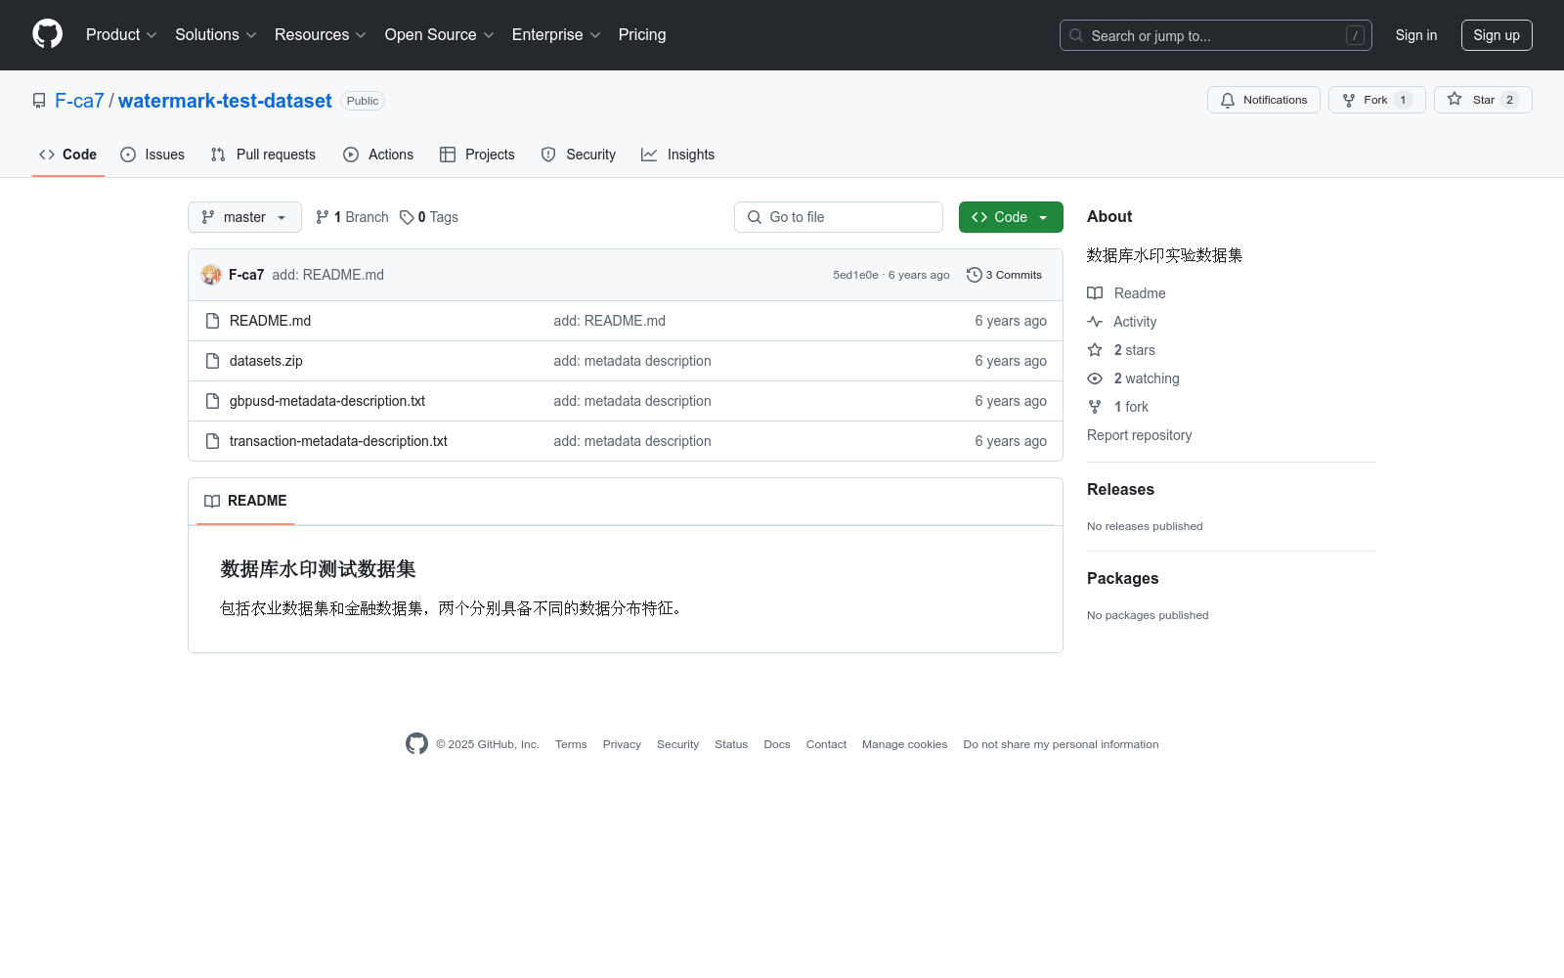Focus the Search or jump to field

click(1215, 35)
